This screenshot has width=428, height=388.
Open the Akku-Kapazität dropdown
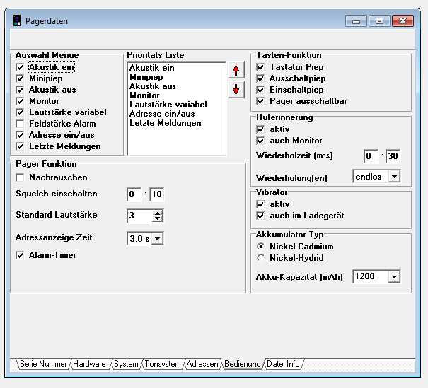pyautogui.click(x=394, y=277)
